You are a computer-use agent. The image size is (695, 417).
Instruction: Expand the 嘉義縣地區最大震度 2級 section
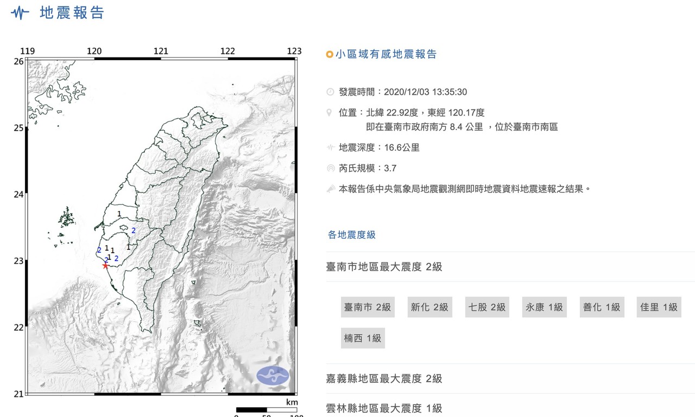(x=384, y=378)
